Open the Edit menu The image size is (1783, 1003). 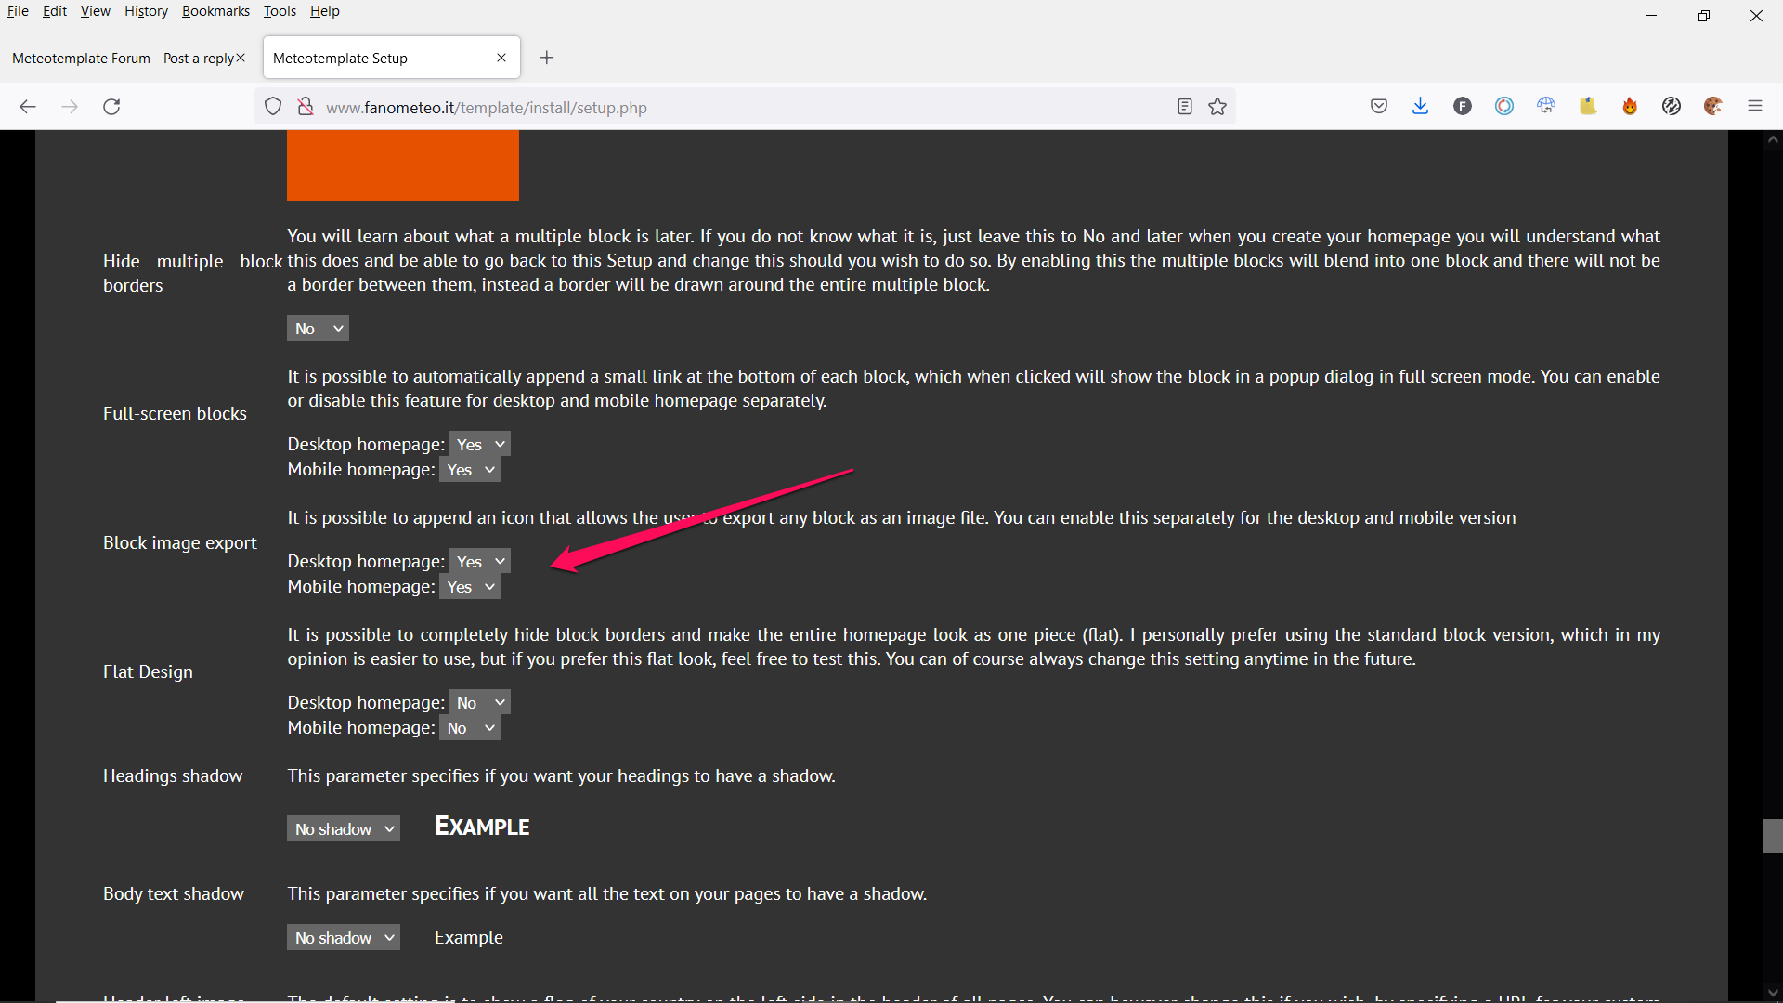point(55,11)
